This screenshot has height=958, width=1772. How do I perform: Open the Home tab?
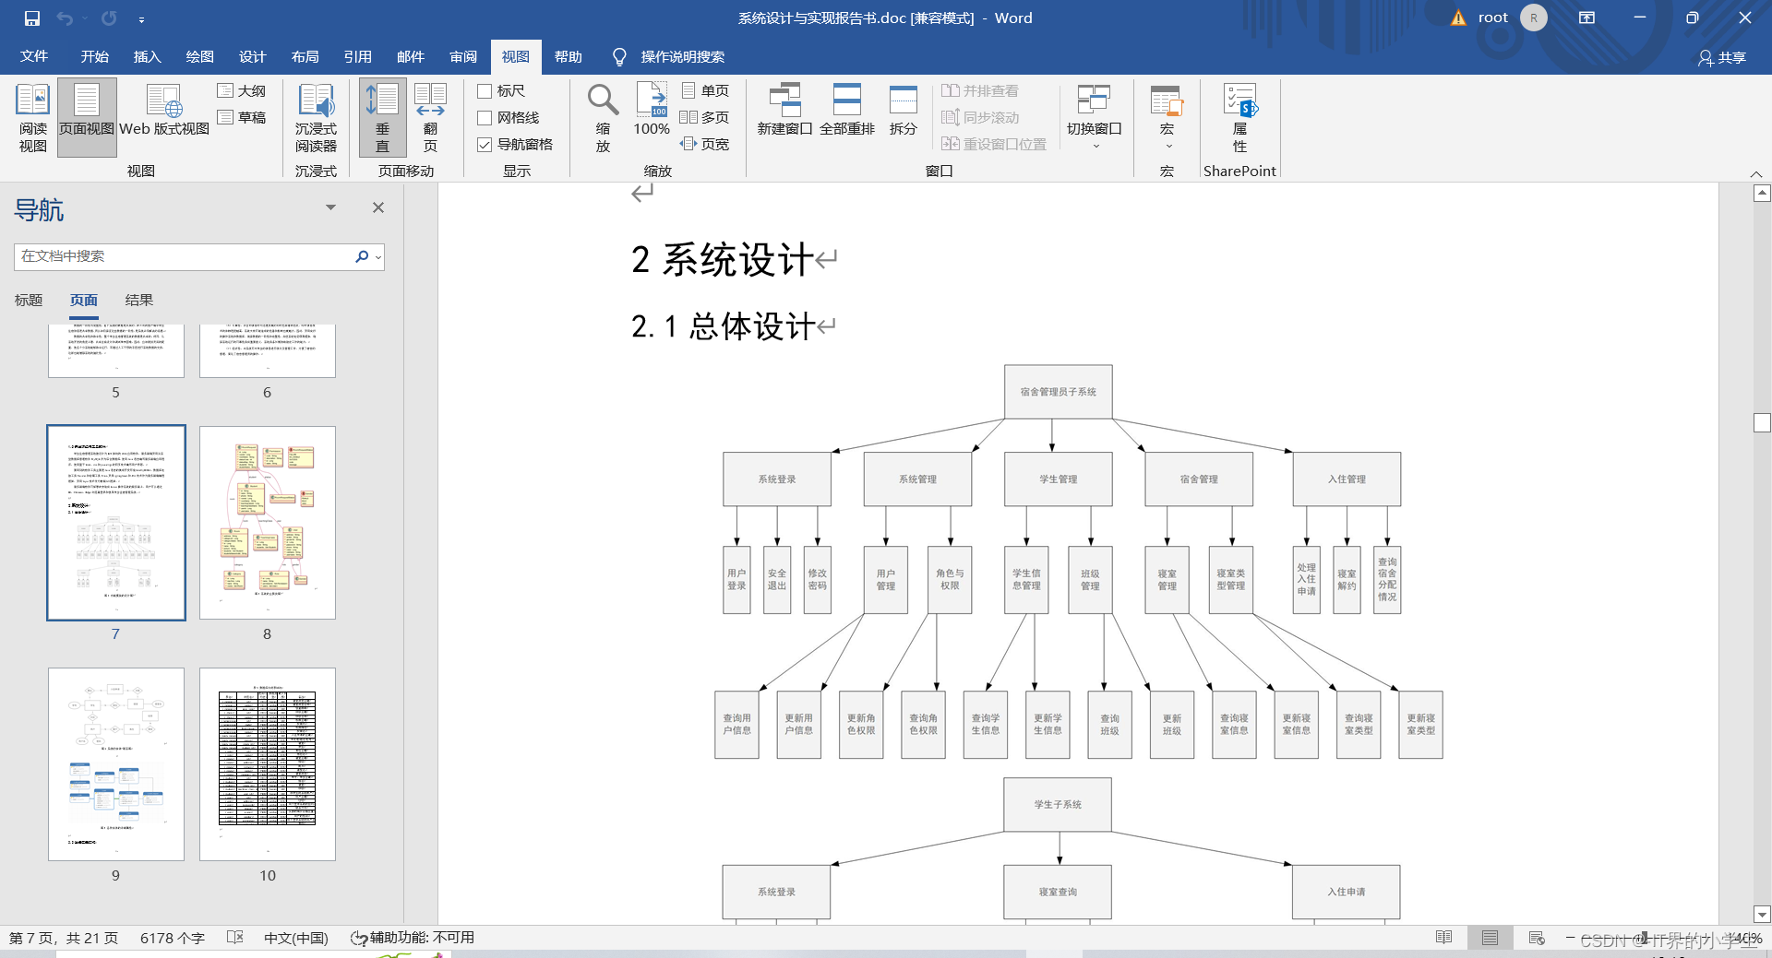[94, 57]
